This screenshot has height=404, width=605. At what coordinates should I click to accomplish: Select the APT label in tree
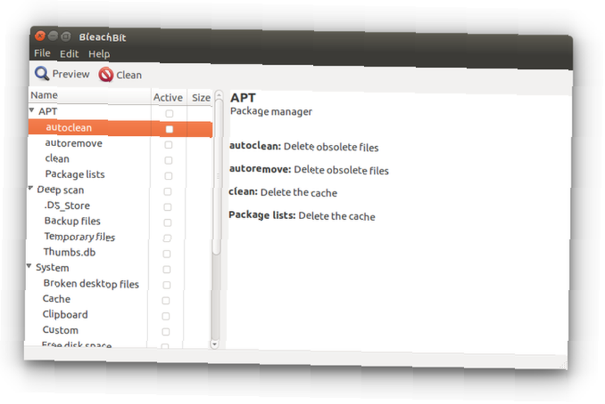point(48,111)
